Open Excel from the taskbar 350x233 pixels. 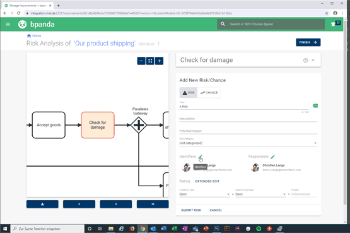(174, 229)
